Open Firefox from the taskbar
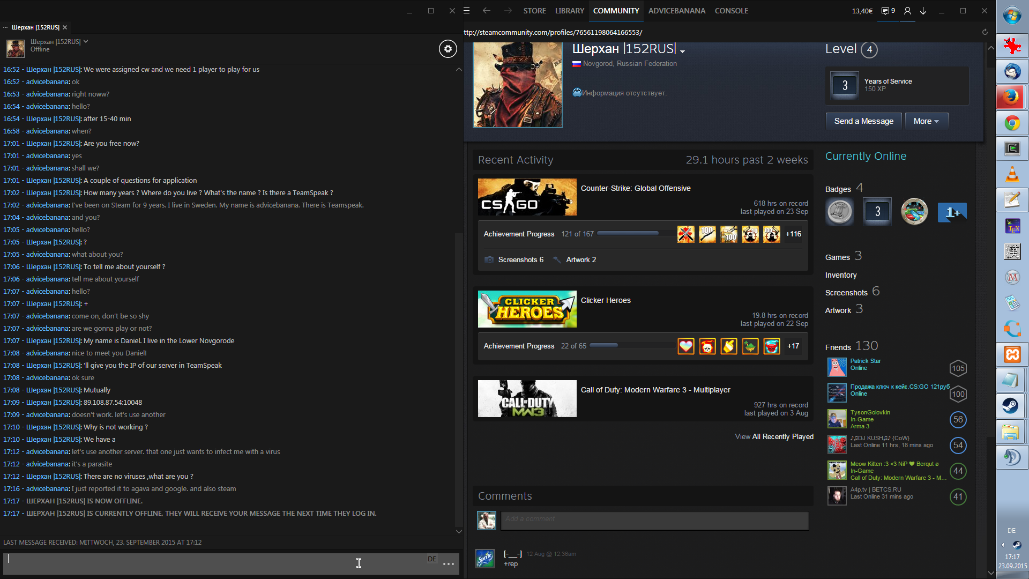The height and width of the screenshot is (579, 1029). [1011, 97]
